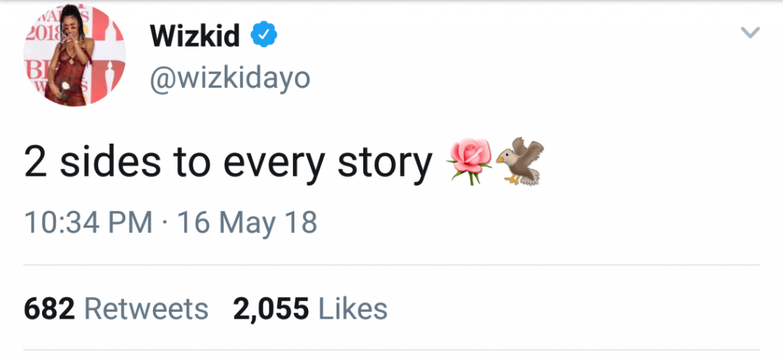Click the display name Wizkid
783x356 pixels.
[195, 34]
